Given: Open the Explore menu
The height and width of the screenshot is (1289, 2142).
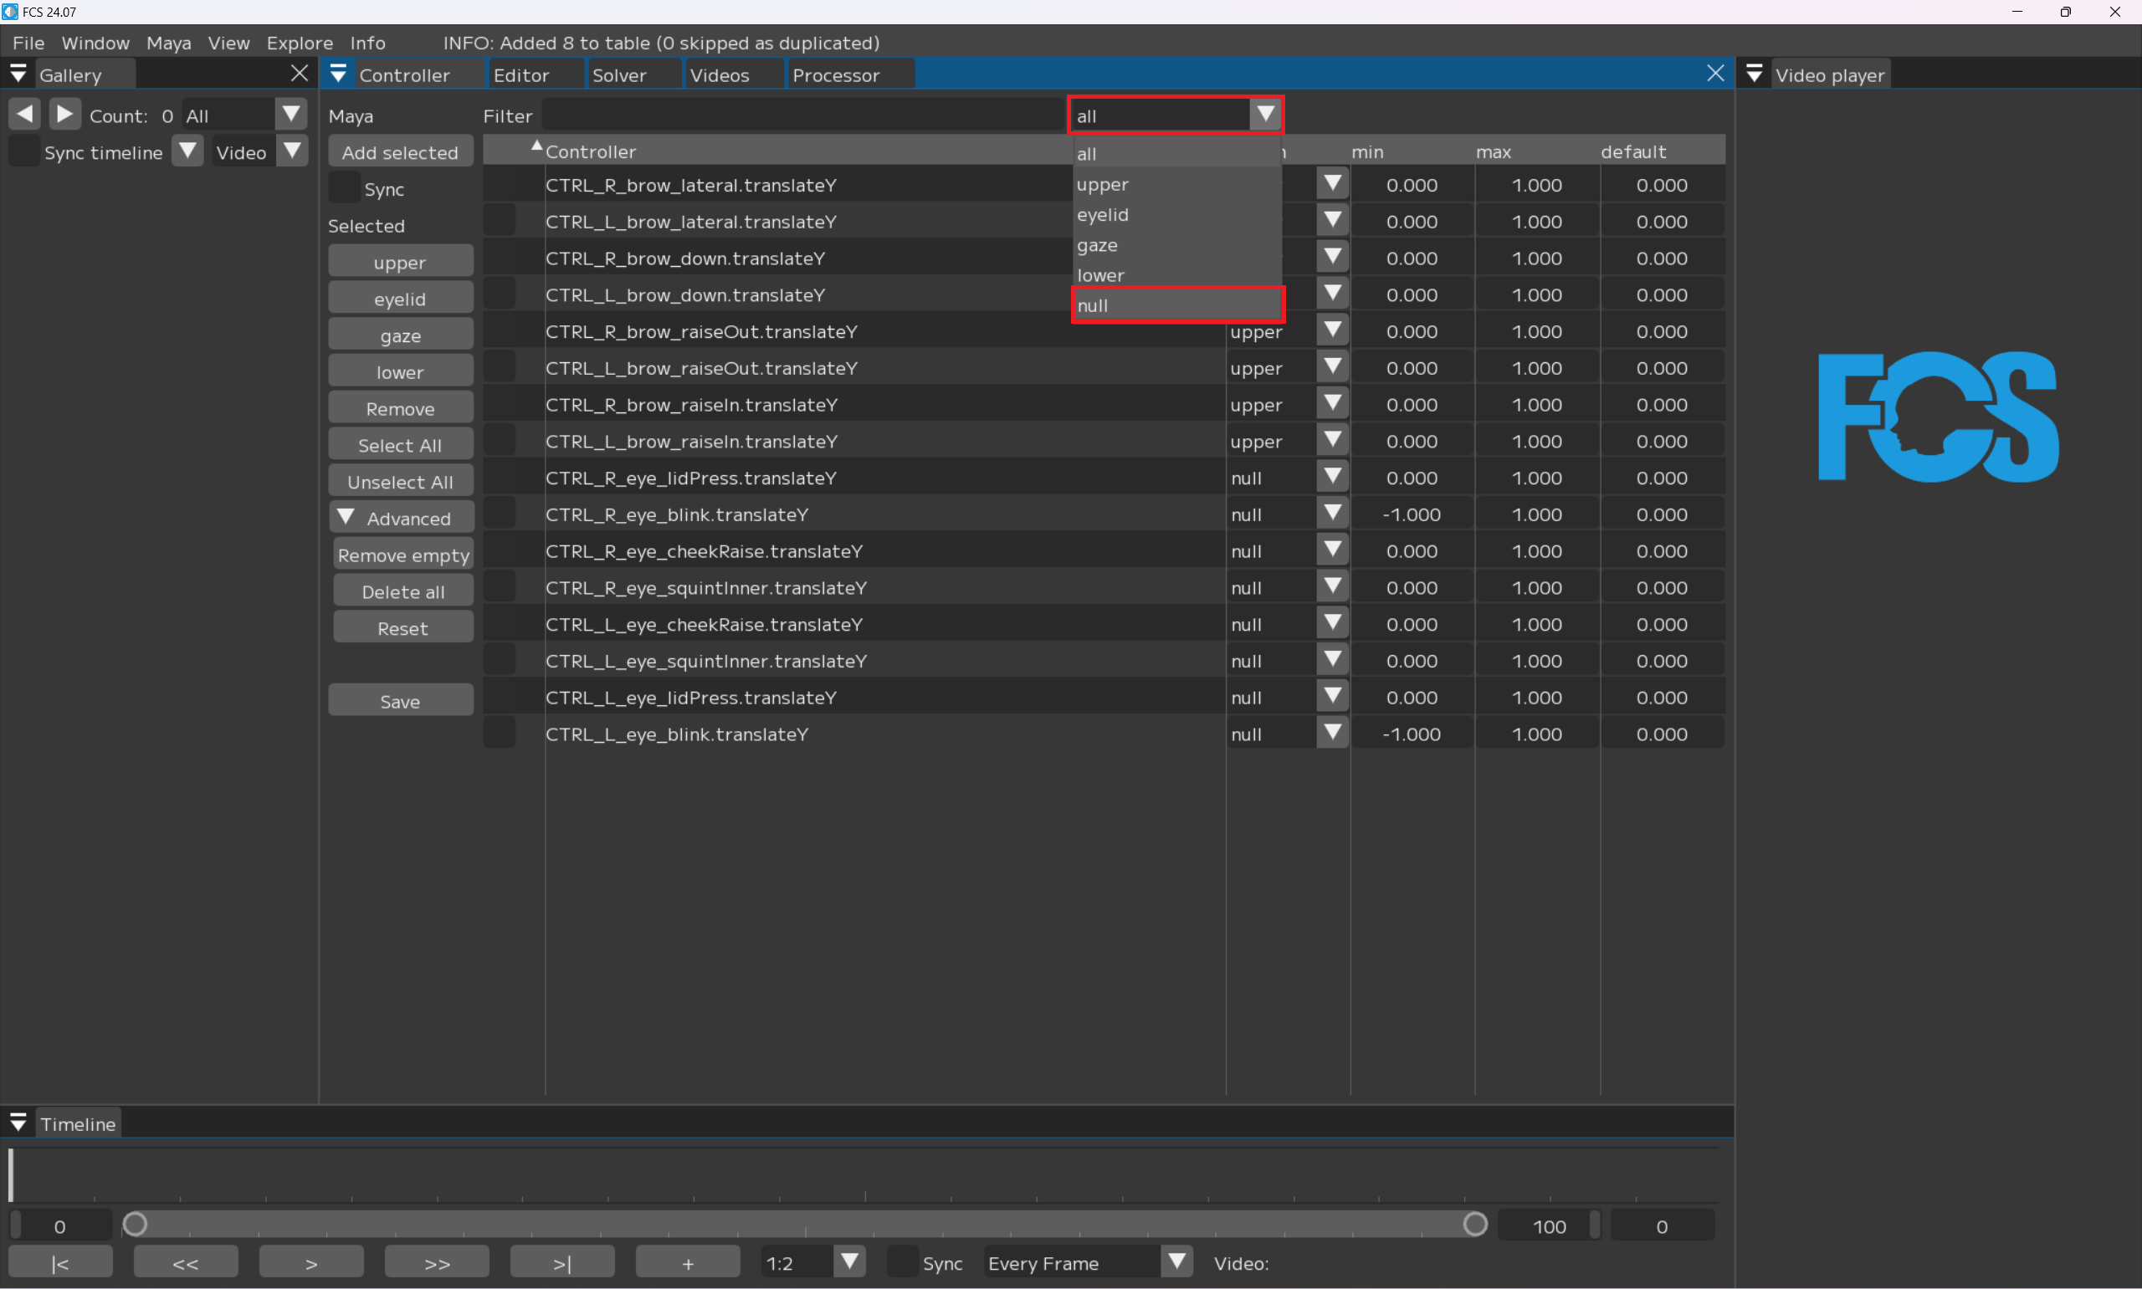Looking at the screenshot, I should [x=300, y=43].
